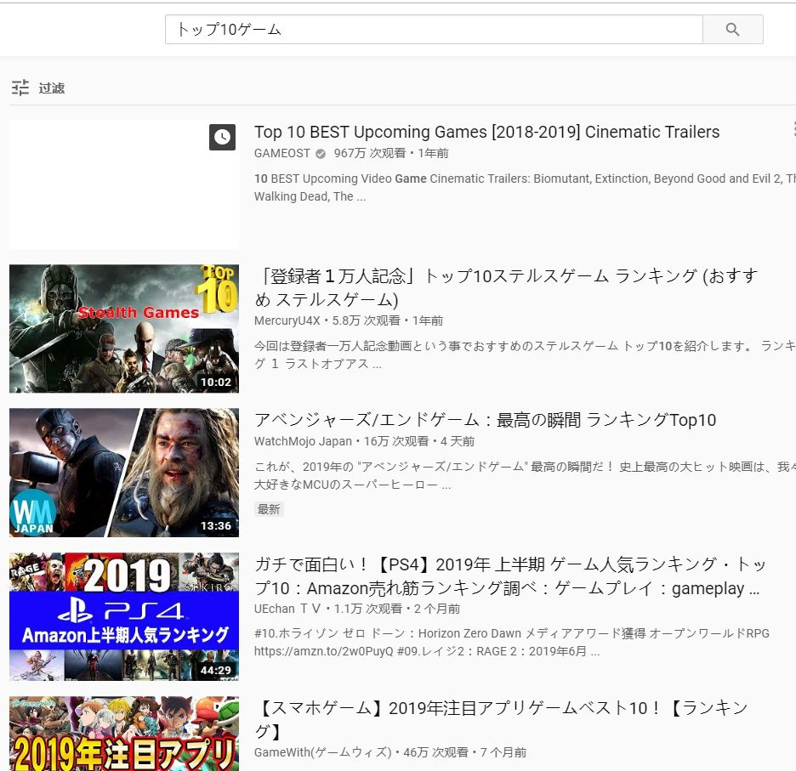Click the #10.ホライゾン ゼロ ドーン description
Image resolution: width=796 pixels, height=771 pixels.
pos(512,642)
